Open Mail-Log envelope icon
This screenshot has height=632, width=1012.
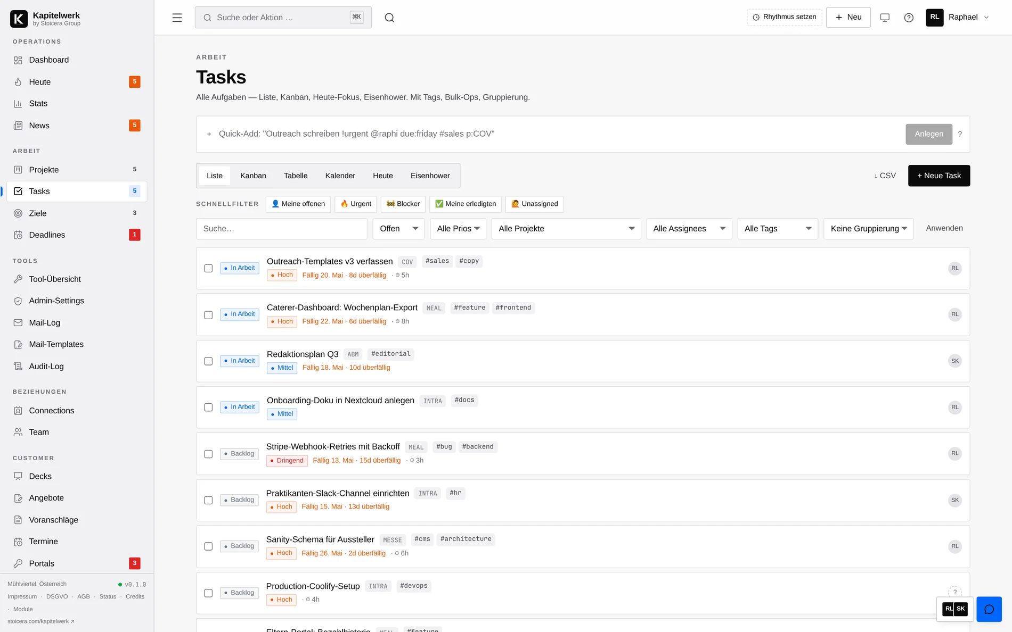click(x=18, y=323)
